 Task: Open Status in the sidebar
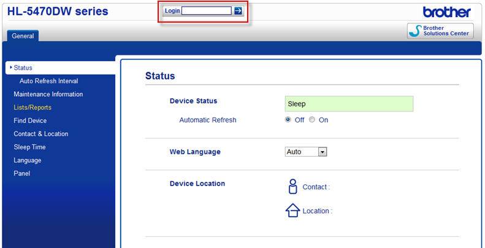[x=23, y=68]
